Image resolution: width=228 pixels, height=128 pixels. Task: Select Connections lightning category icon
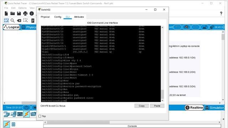[26, 114]
